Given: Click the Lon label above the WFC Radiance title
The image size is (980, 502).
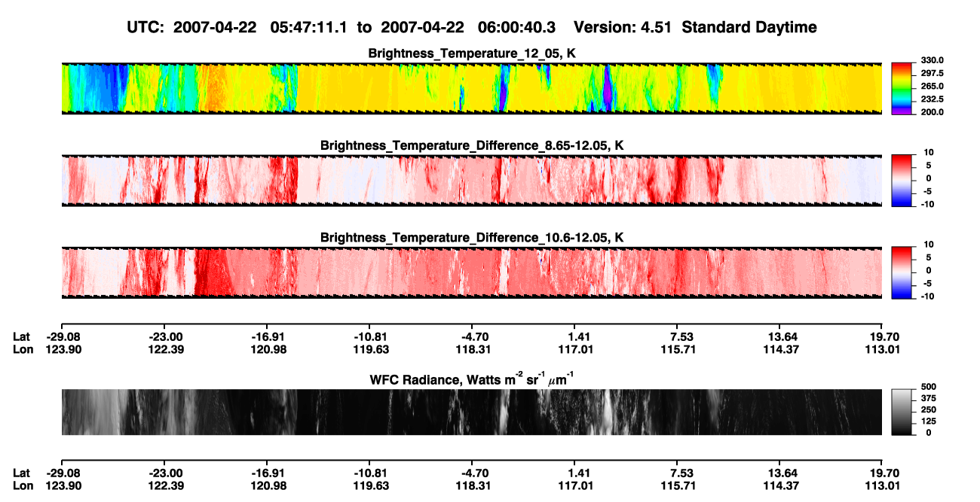Looking at the screenshot, I should tap(23, 349).
